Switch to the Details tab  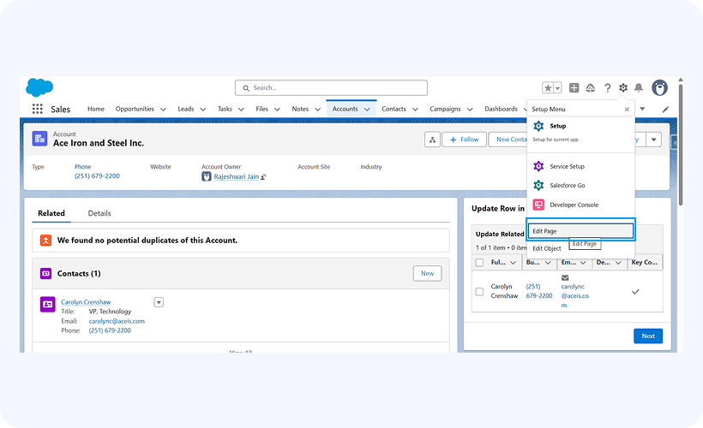99,213
